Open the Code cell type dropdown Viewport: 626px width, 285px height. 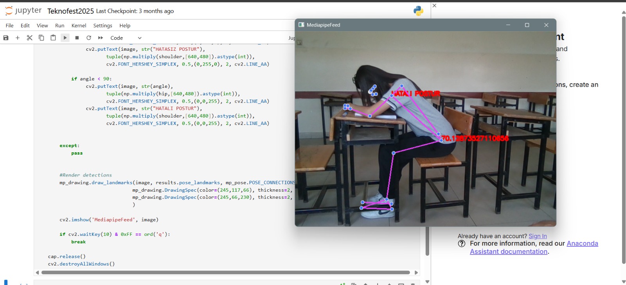coord(126,38)
